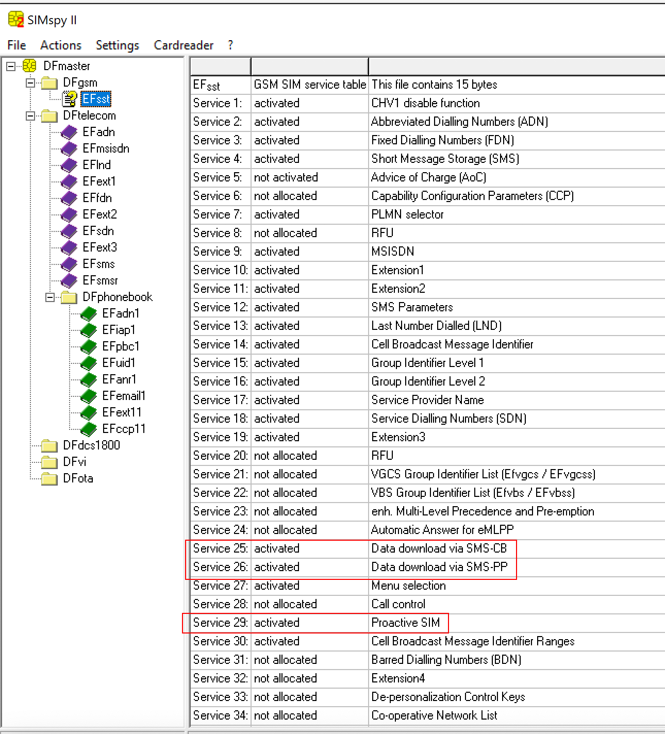Collapse the DFphonebook folder node
Viewport: 665px width, 734px height.
pyautogui.click(x=50, y=297)
